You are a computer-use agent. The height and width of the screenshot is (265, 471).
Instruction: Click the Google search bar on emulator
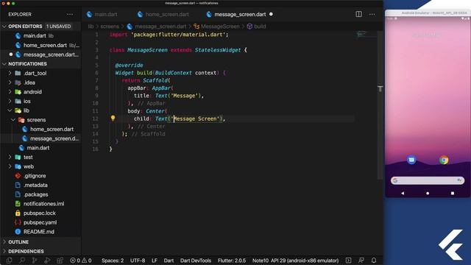tap(428, 180)
